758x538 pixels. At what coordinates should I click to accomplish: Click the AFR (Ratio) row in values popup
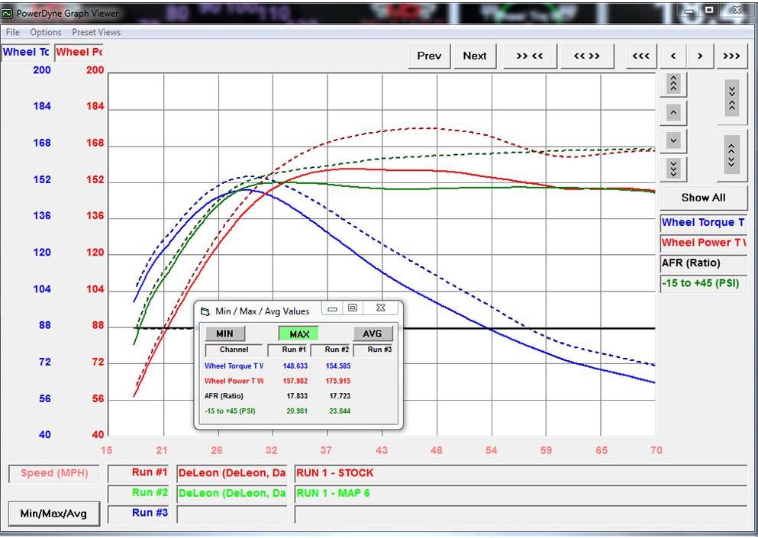[x=298, y=396]
